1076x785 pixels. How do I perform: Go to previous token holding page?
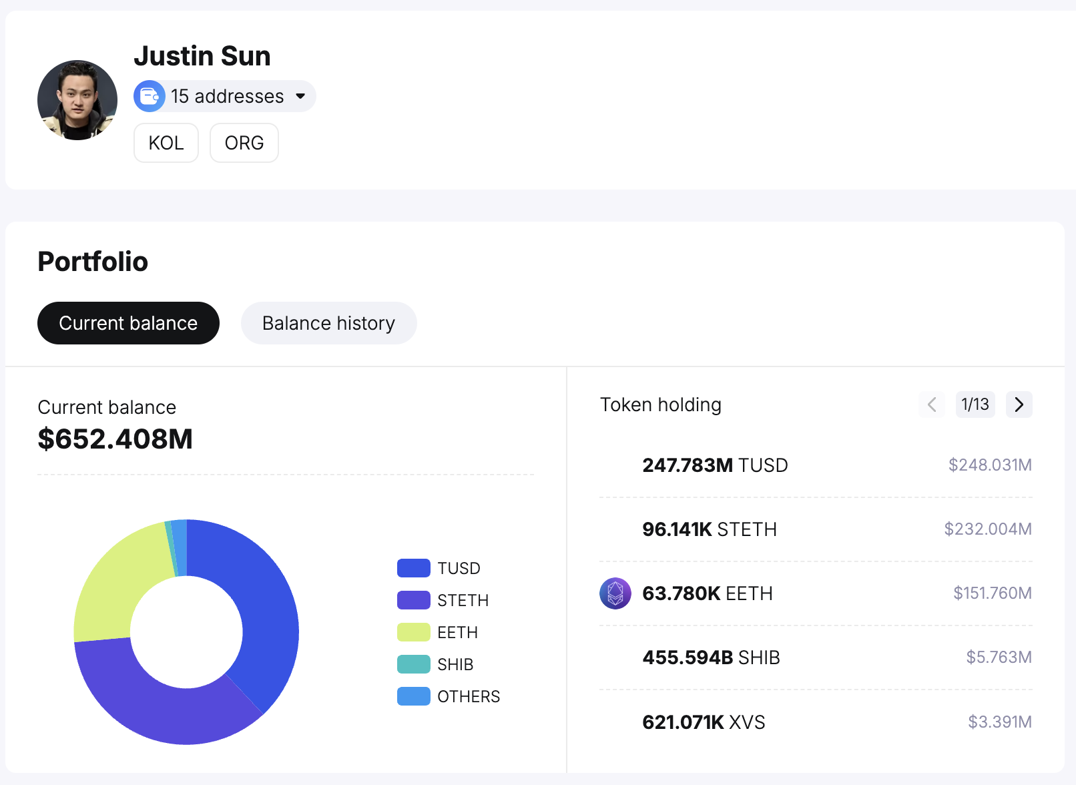click(x=932, y=405)
